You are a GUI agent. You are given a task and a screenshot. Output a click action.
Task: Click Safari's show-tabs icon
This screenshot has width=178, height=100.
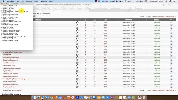point(175,5)
